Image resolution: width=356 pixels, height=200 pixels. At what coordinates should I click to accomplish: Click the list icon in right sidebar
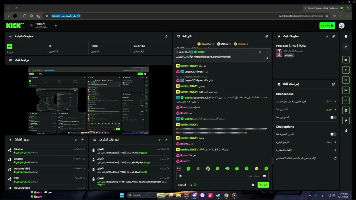pos(346,80)
